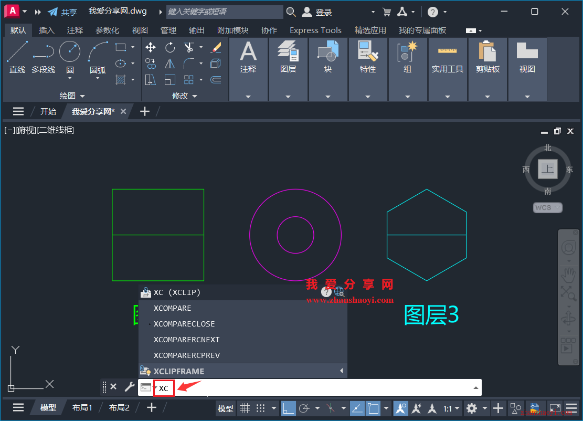Image resolution: width=583 pixels, height=421 pixels.
Task: Switch to the 插入 ribbon tab
Action: [x=46, y=30]
